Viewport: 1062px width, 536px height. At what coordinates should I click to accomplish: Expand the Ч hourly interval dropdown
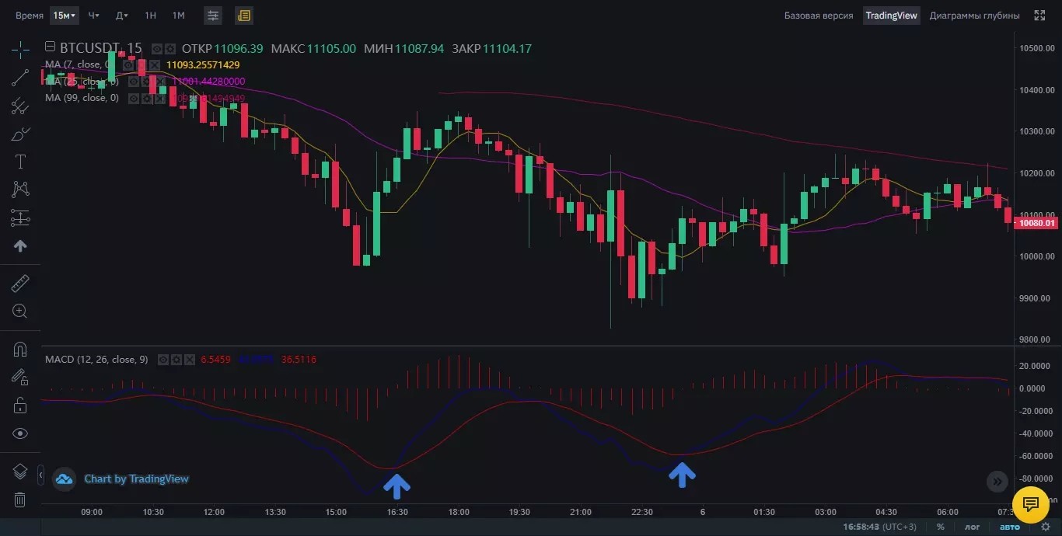[94, 16]
